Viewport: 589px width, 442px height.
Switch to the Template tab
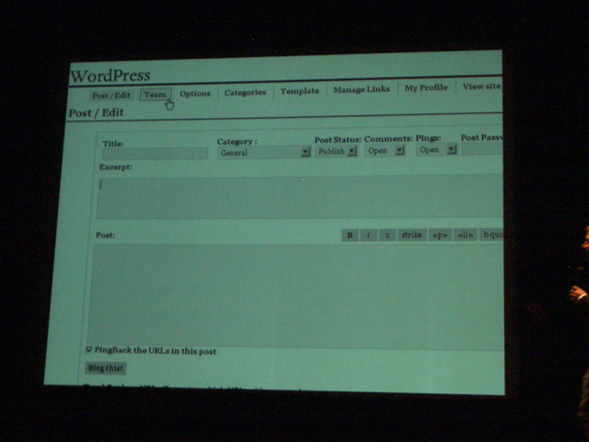coord(299,91)
